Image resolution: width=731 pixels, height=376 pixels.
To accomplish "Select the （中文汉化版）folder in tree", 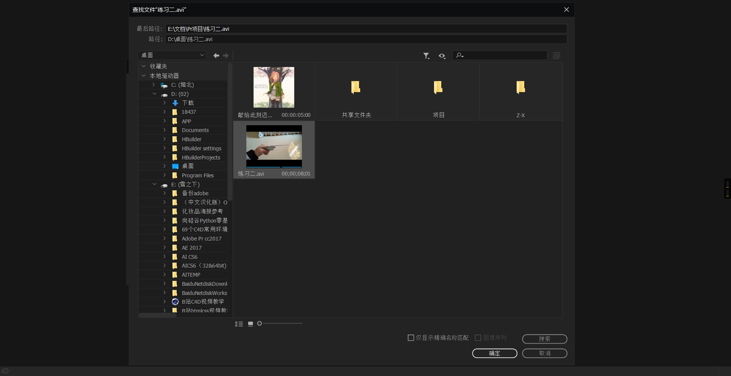I will 204,202.
